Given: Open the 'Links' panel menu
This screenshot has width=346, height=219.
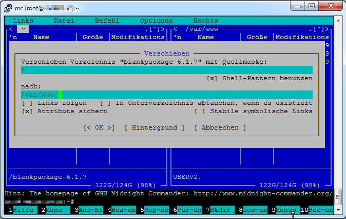Looking at the screenshot, I should 23,21.
